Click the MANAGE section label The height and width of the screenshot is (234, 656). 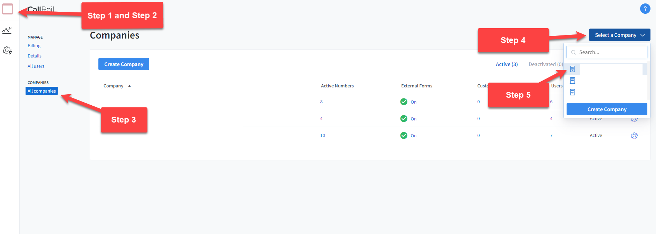35,37
